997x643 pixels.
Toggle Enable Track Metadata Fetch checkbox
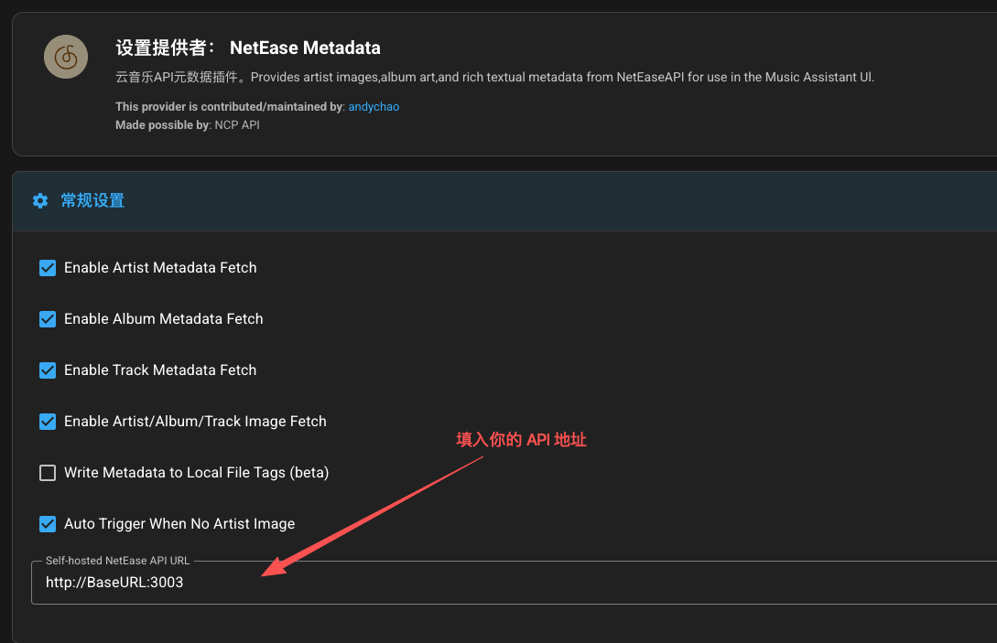click(x=48, y=370)
